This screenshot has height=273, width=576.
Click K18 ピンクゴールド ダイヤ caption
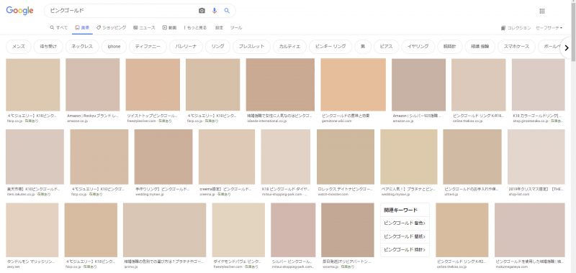point(287,189)
